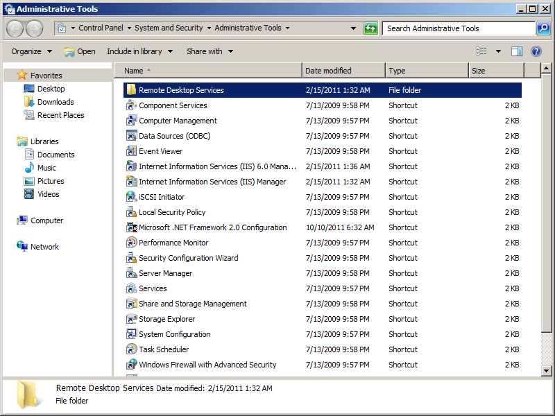Expand the arrow before Control Panel breadcrumb
555x416 pixels.
[x=73, y=28]
